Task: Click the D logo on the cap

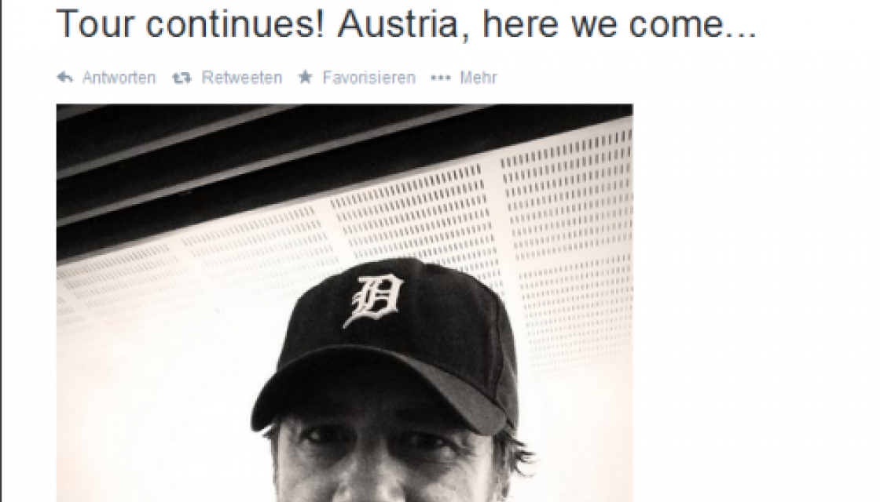Action: [x=373, y=300]
